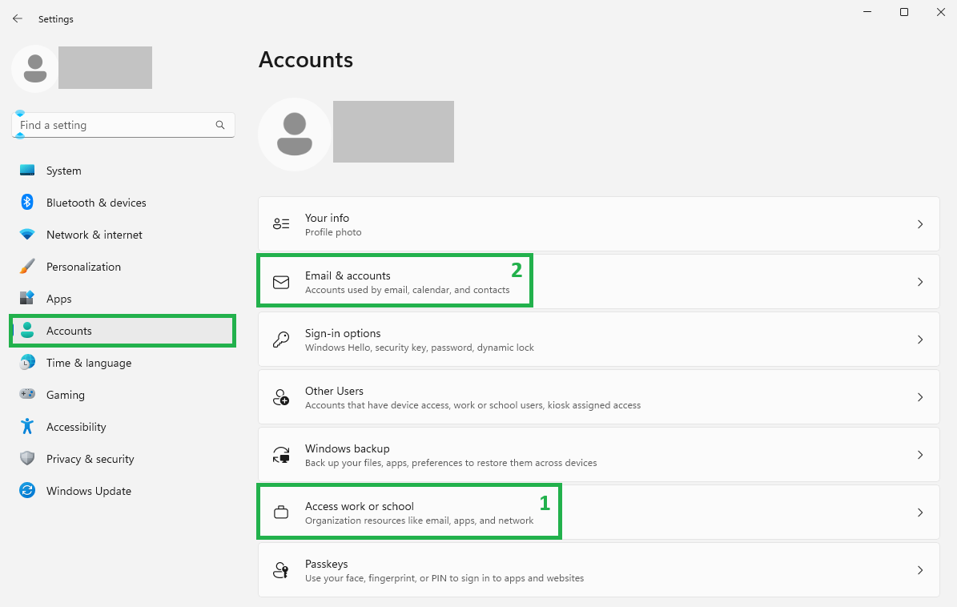Image resolution: width=957 pixels, height=607 pixels.
Task: Click the Accounts person icon in sidebar
Action: 27,330
